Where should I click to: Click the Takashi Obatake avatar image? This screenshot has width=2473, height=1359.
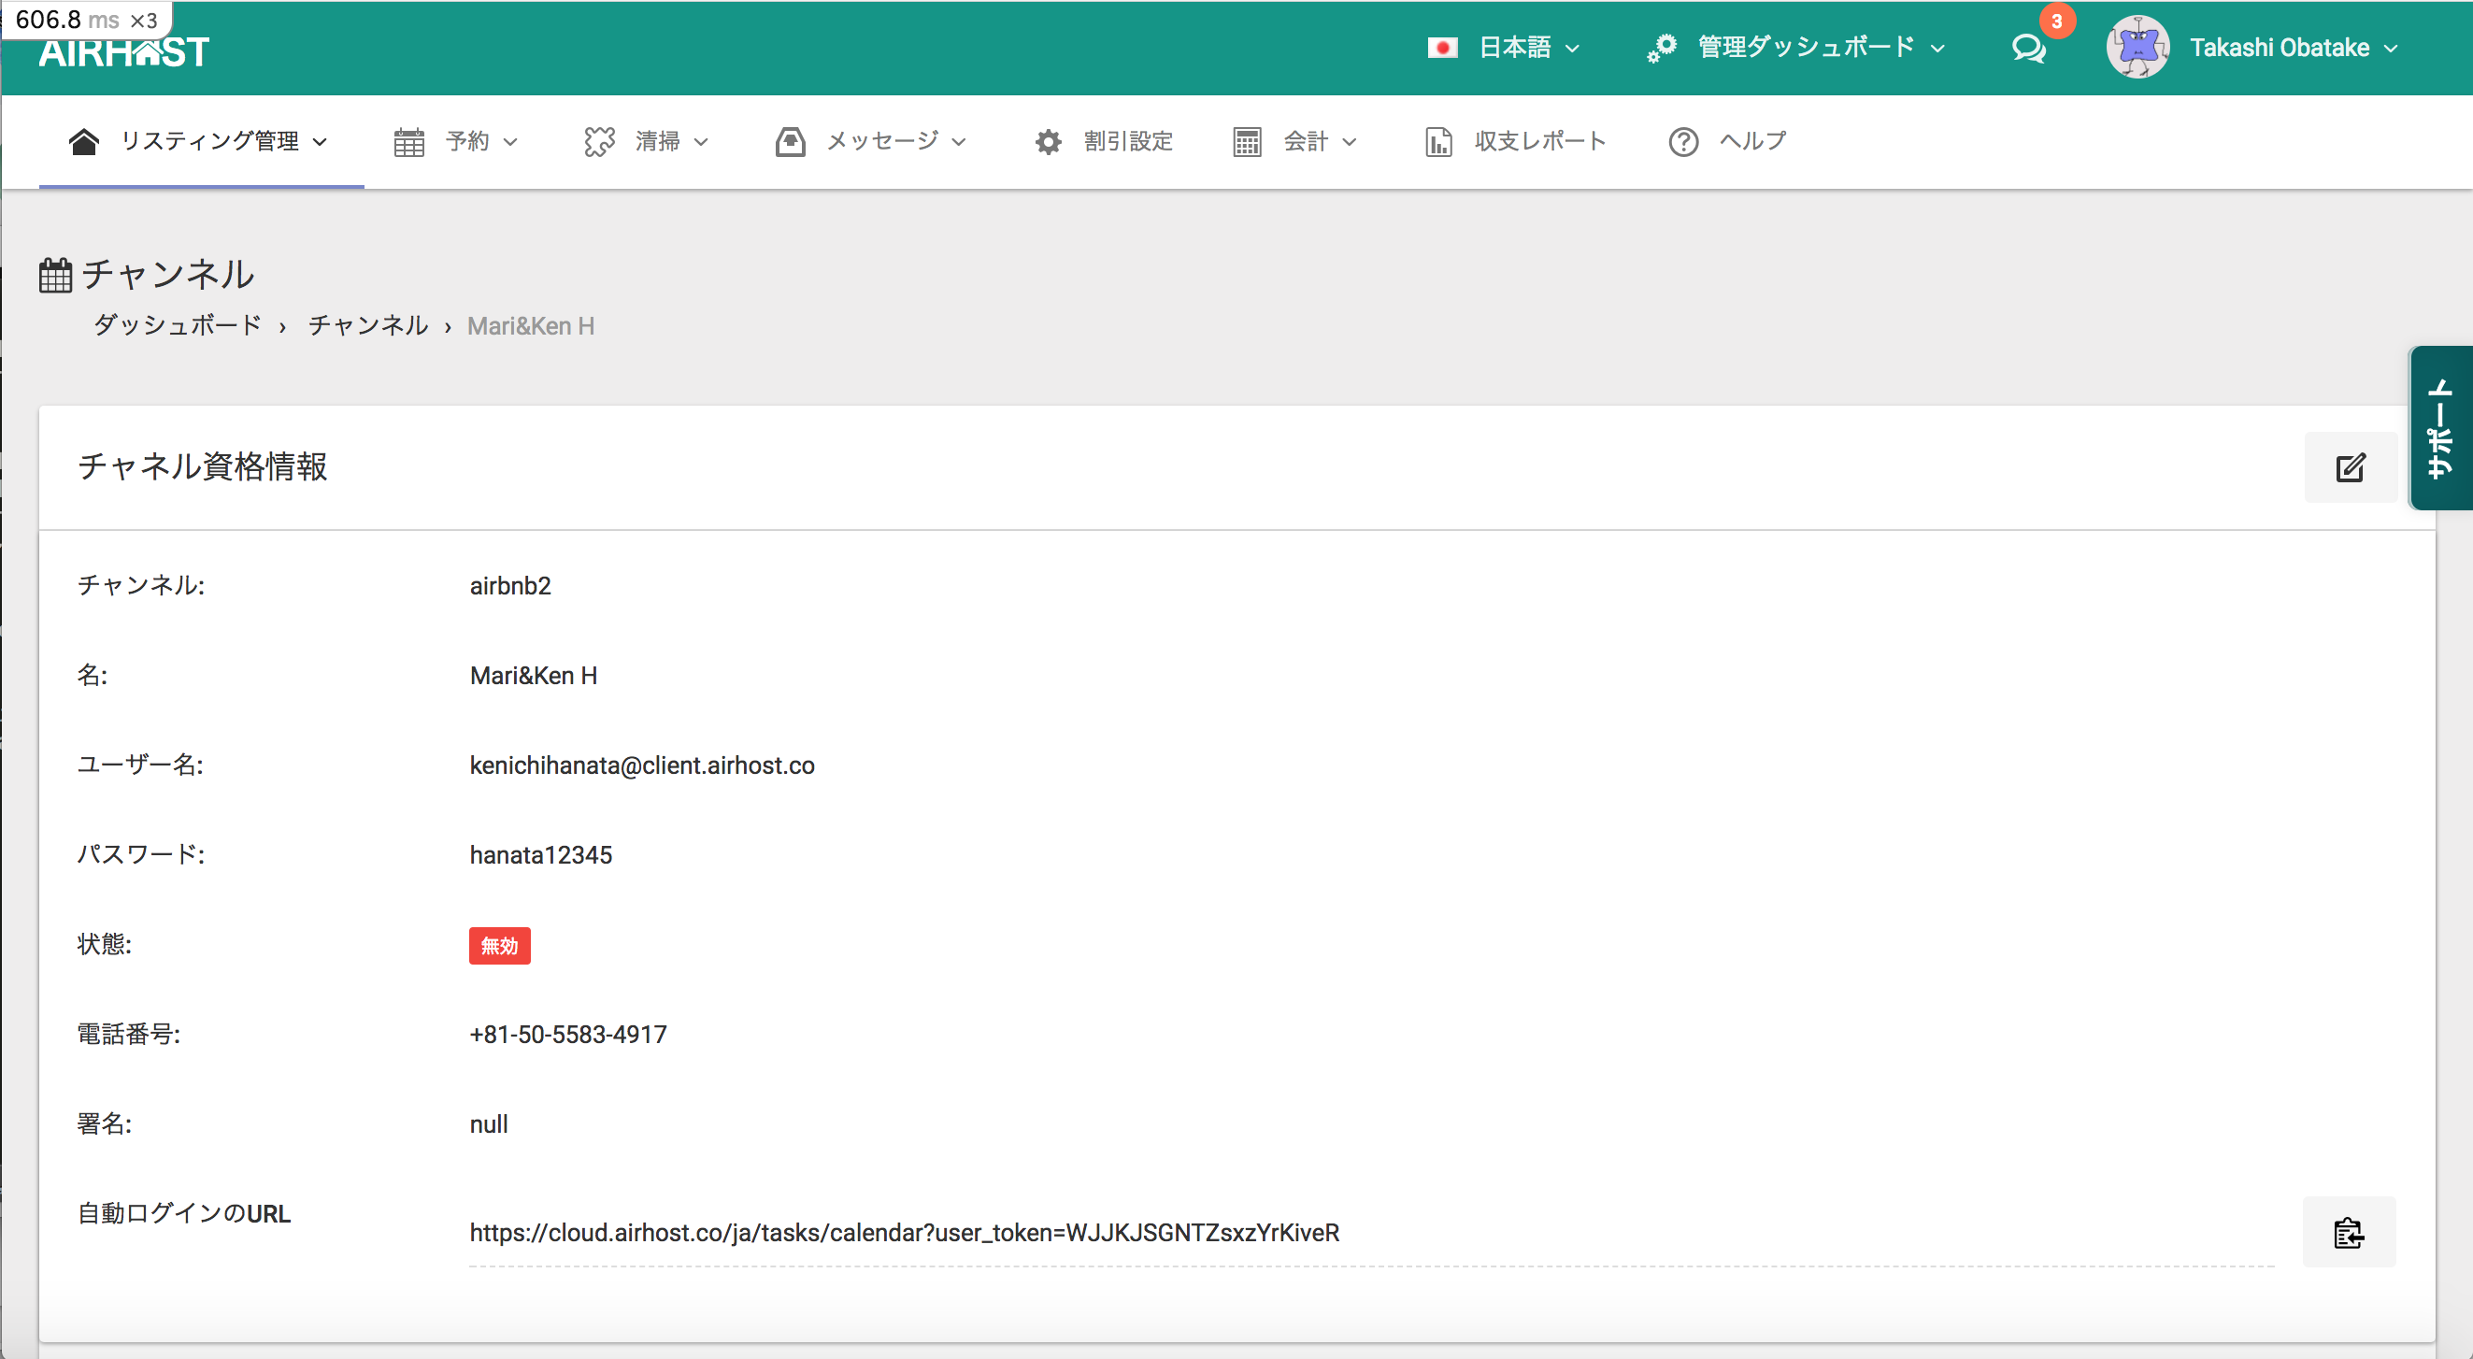coord(2137,47)
